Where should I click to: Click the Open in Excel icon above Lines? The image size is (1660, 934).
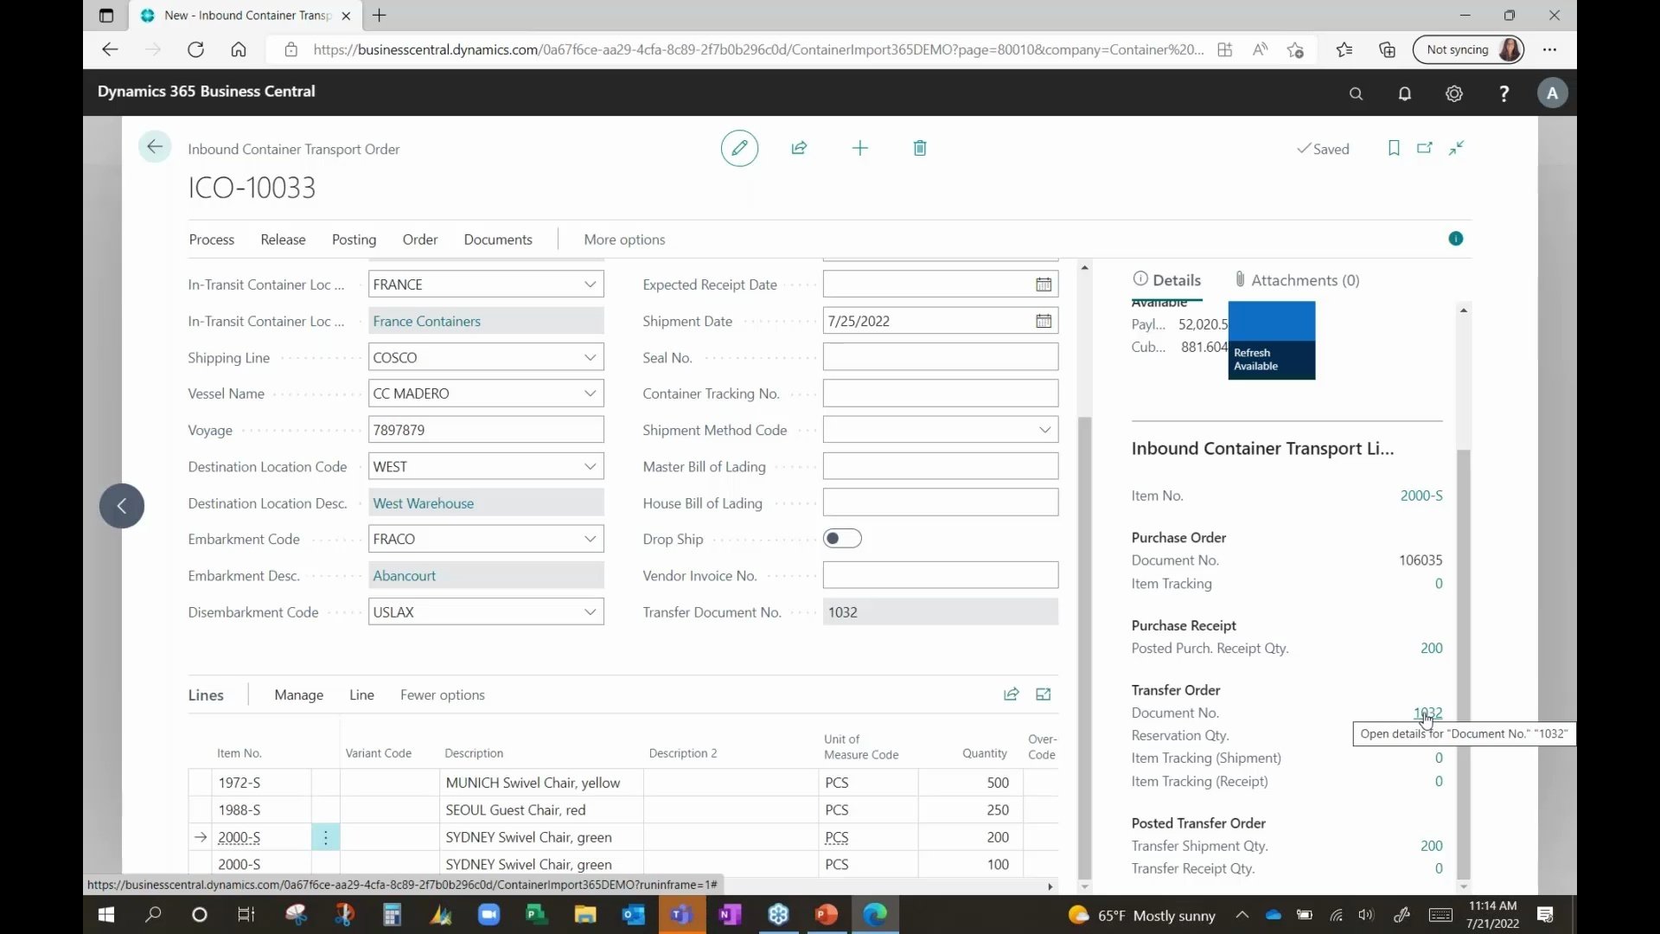[x=1043, y=694]
